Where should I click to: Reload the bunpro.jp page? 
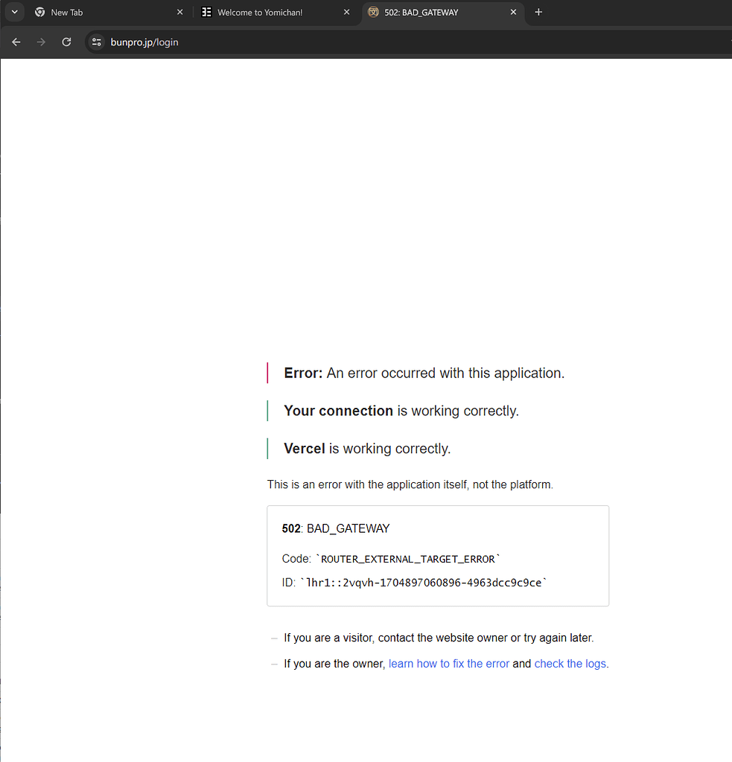tap(66, 42)
